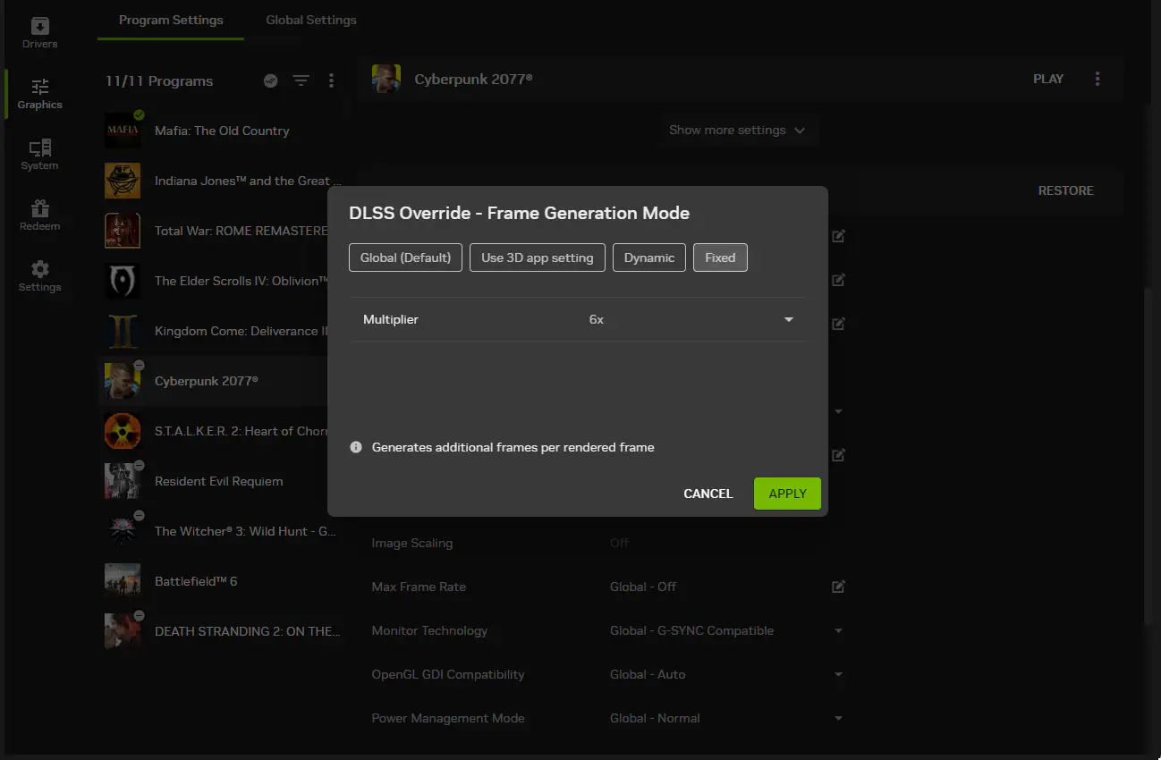Open the filter icon in the programs header
The image size is (1161, 760).
click(x=301, y=80)
